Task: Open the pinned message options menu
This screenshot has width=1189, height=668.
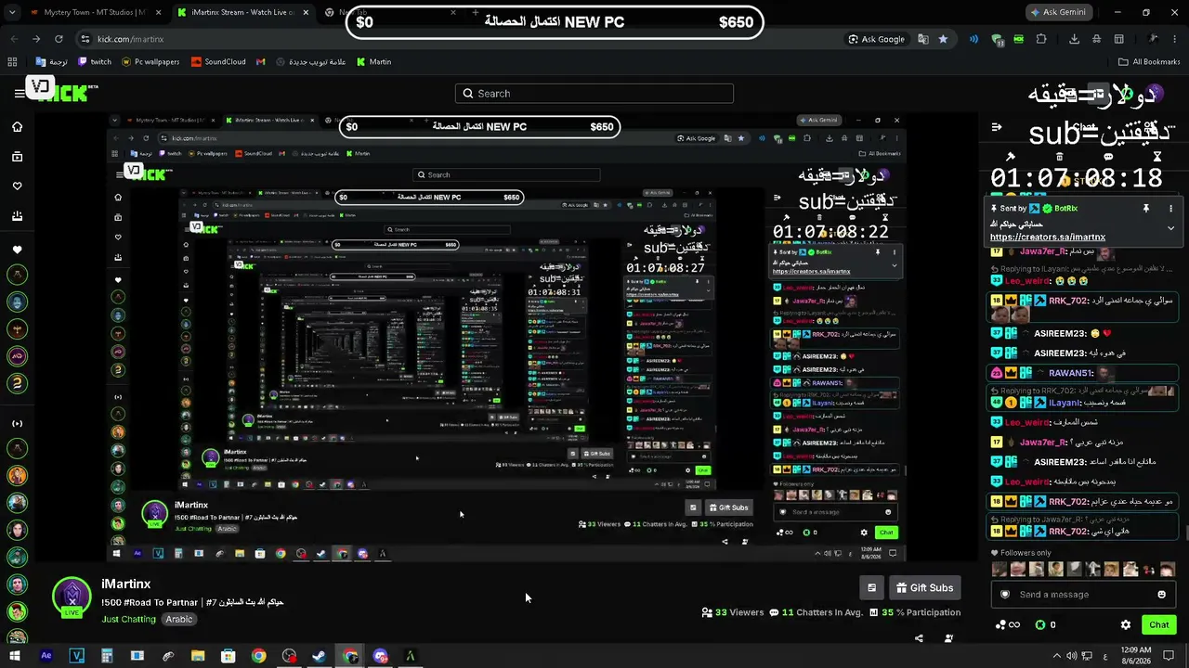Action: 1170,209
